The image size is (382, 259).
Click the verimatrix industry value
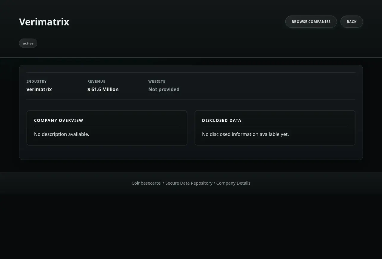pyautogui.click(x=39, y=89)
